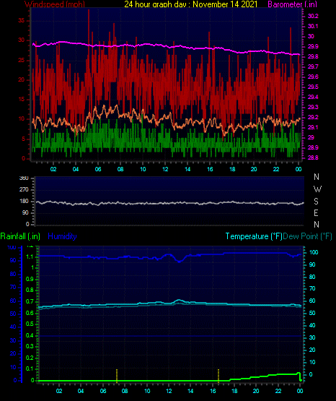Screen dimensions: 336x401
Task: Click the 100 humidity scale value
Action: pos(12,247)
